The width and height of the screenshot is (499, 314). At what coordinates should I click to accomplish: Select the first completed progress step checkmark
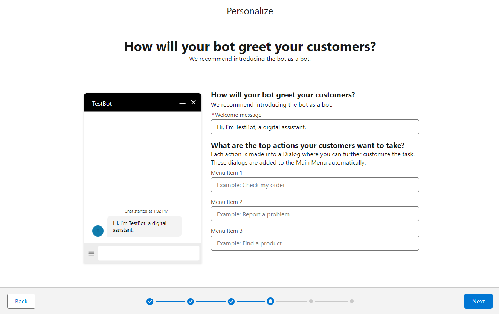click(150, 301)
